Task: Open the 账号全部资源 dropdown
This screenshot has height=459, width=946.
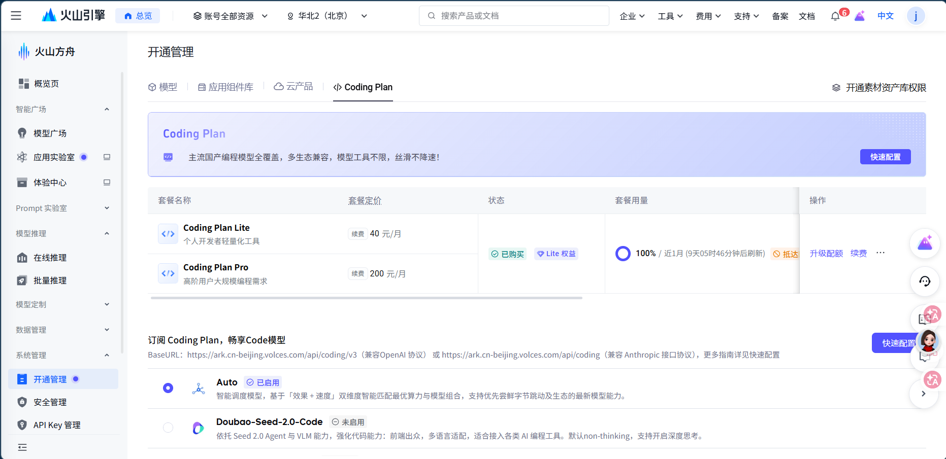Action: [231, 16]
